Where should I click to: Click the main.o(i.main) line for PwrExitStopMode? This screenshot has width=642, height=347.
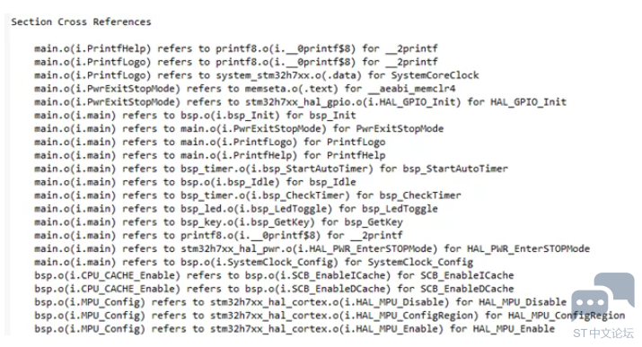(x=239, y=129)
